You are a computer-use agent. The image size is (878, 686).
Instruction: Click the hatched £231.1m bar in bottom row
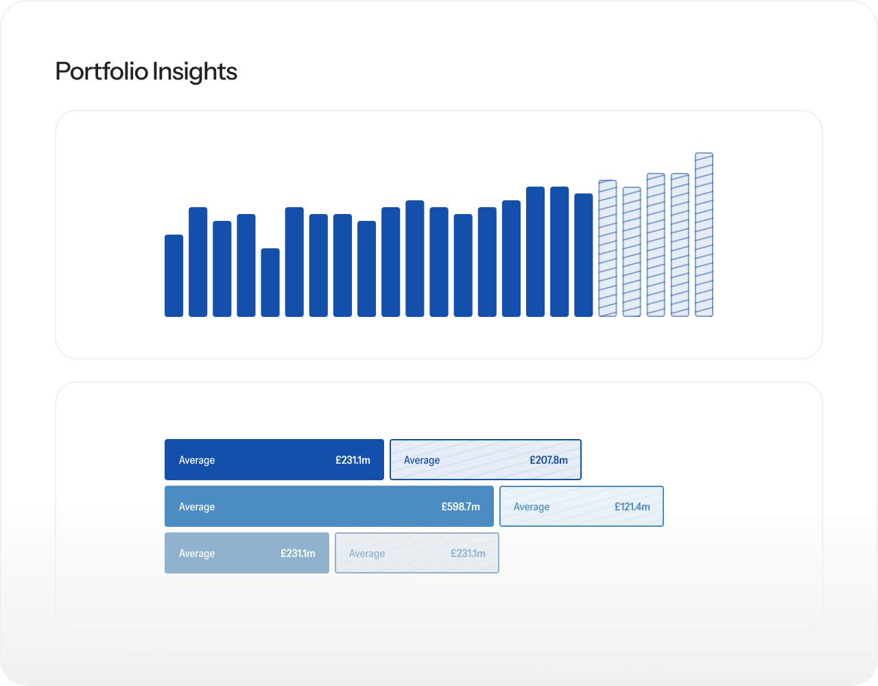click(x=416, y=553)
